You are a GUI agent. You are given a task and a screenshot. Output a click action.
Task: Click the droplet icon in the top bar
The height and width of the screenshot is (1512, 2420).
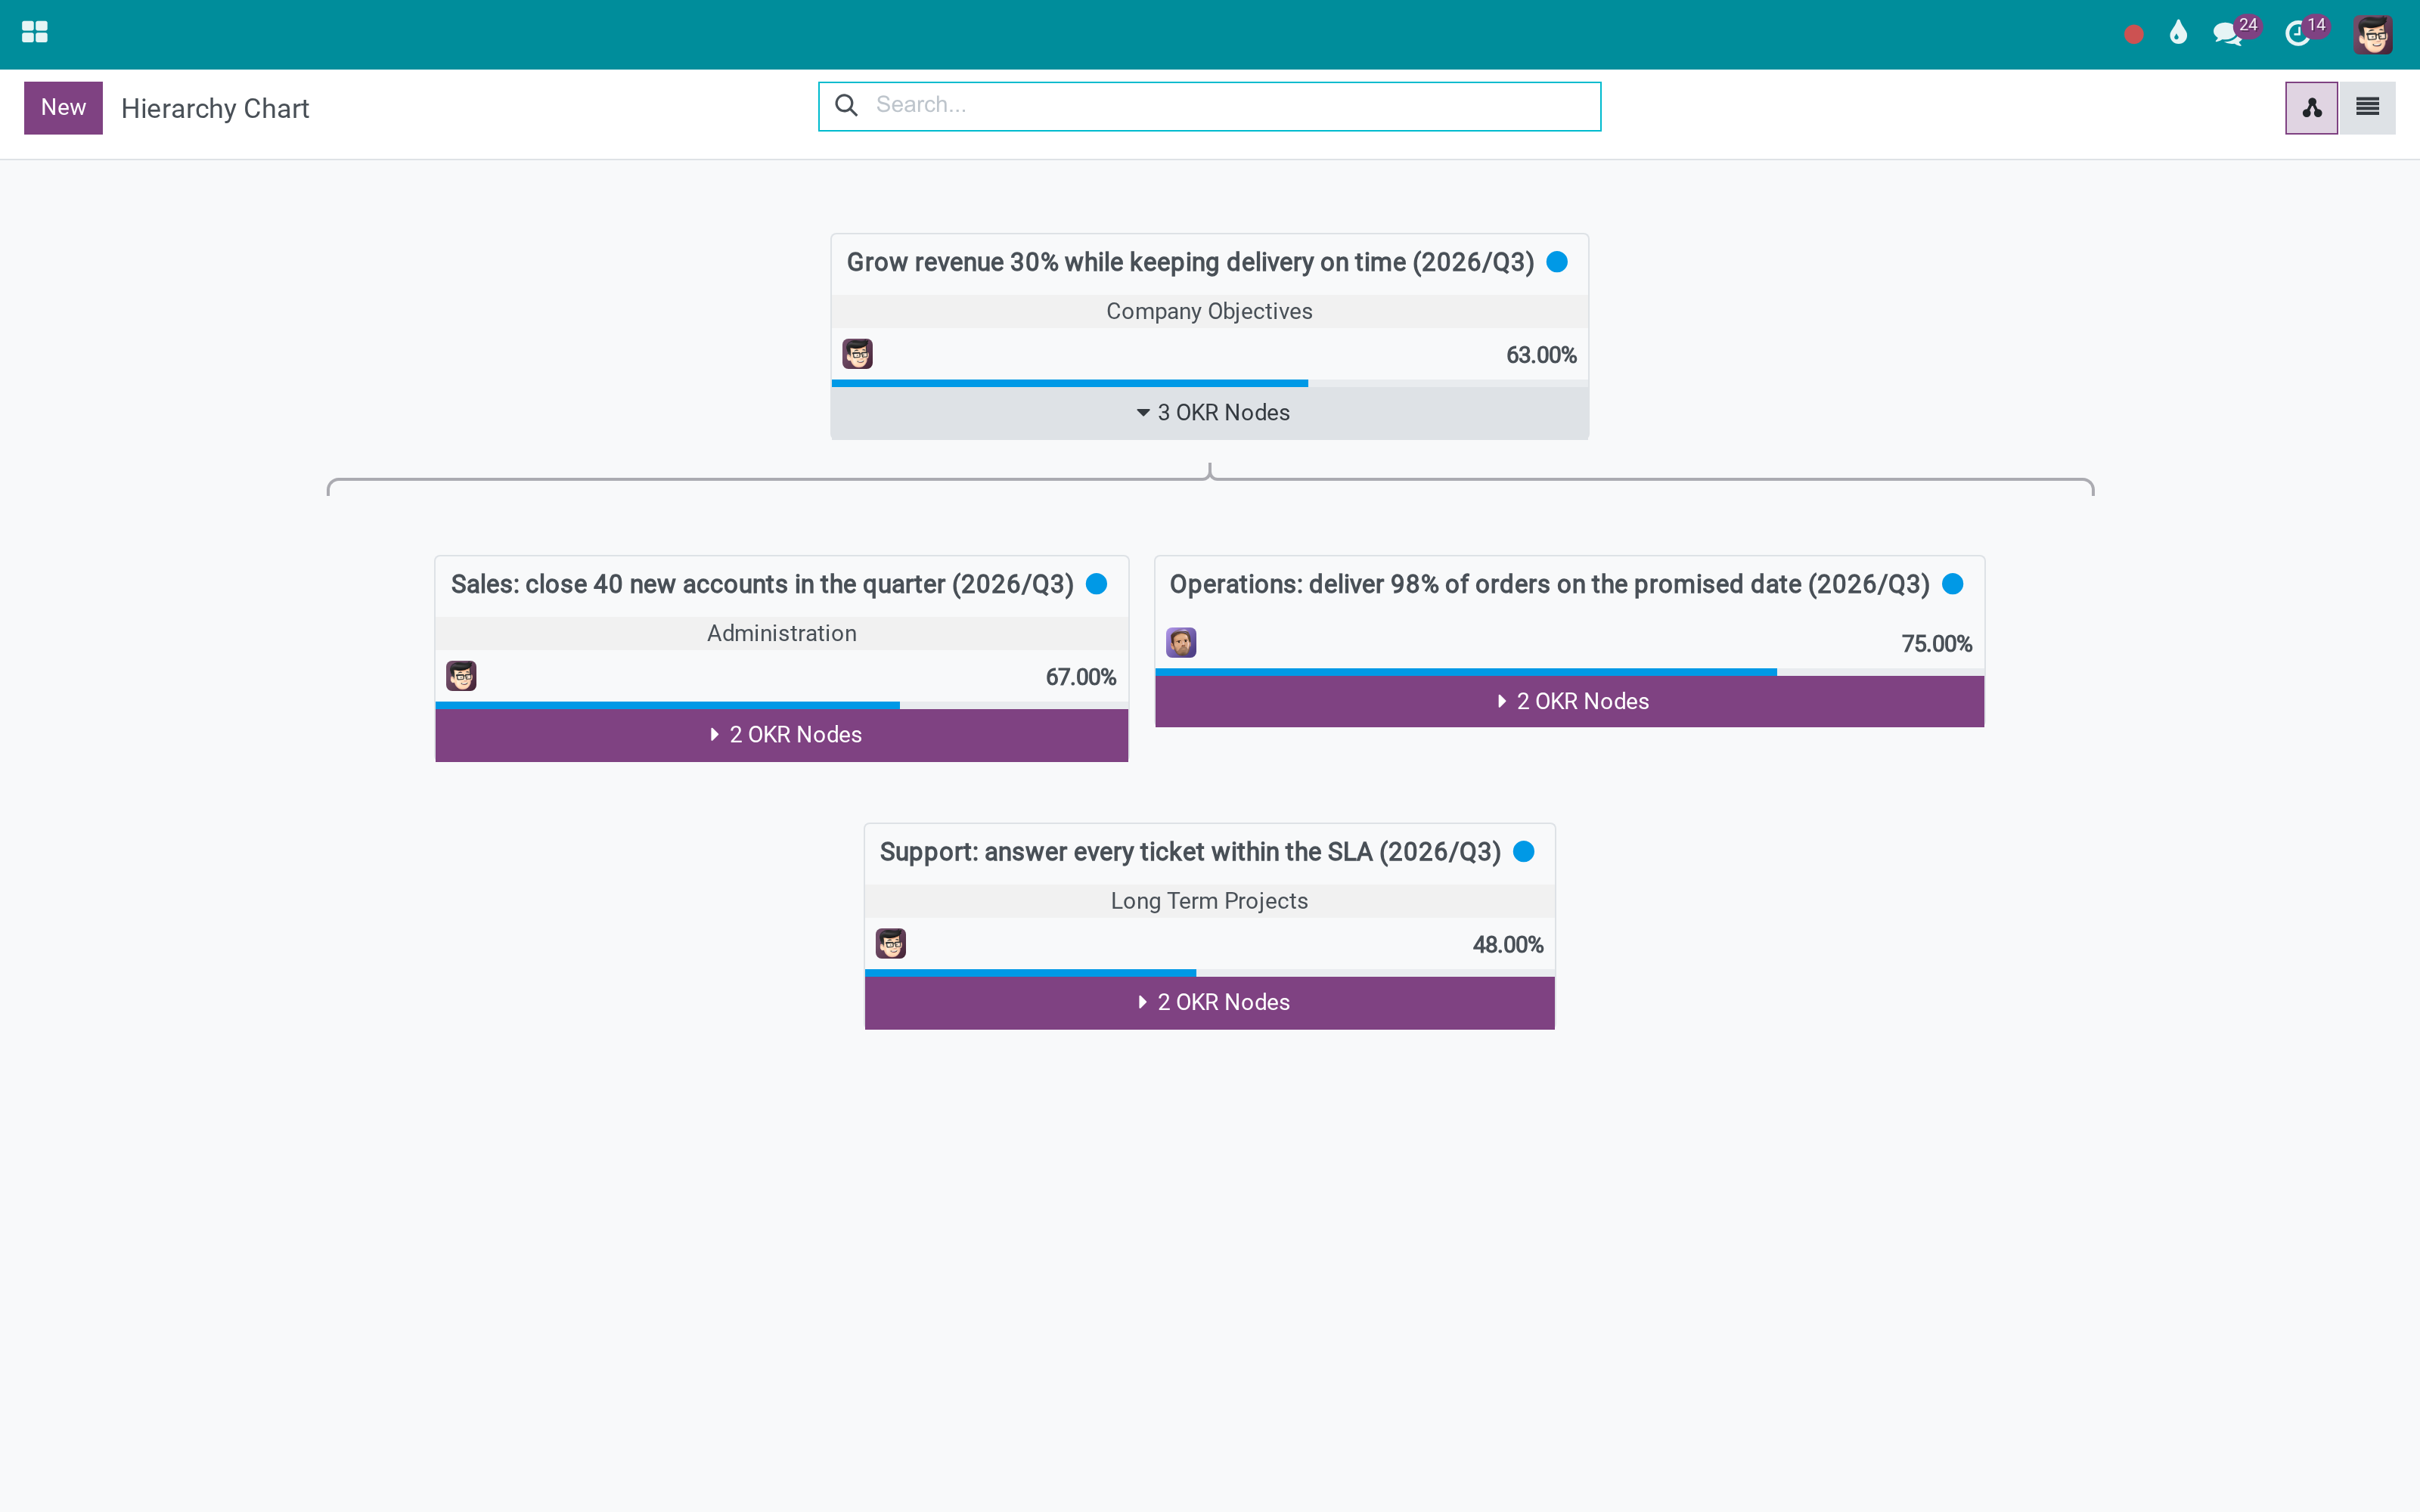[2178, 34]
